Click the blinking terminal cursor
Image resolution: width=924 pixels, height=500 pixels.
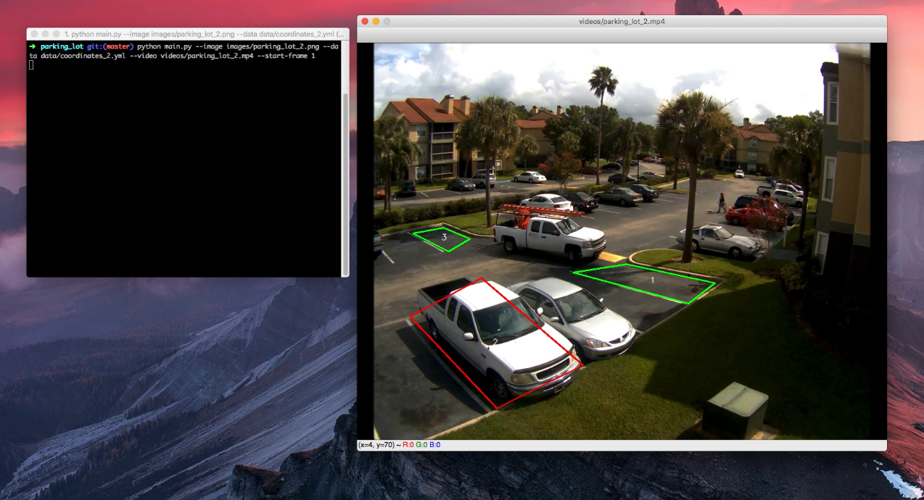click(x=31, y=64)
